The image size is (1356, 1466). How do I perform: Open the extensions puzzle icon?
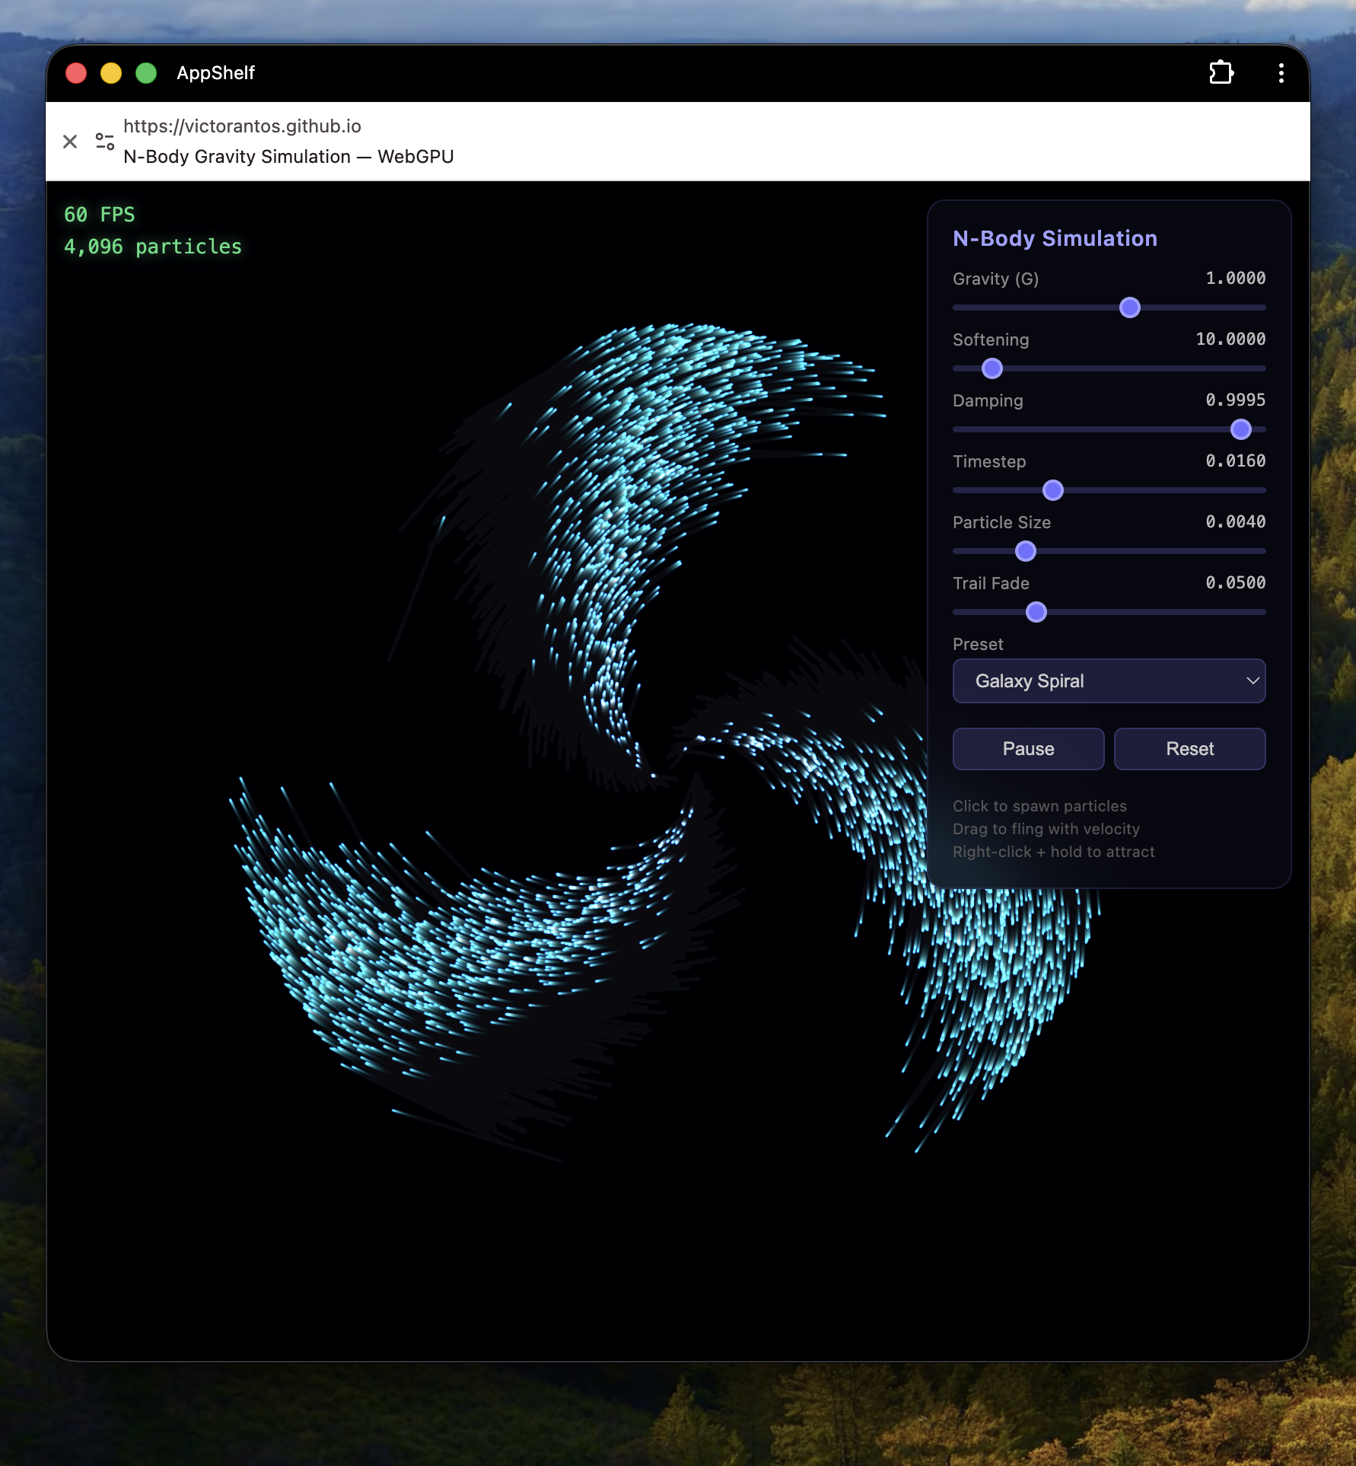(1221, 72)
